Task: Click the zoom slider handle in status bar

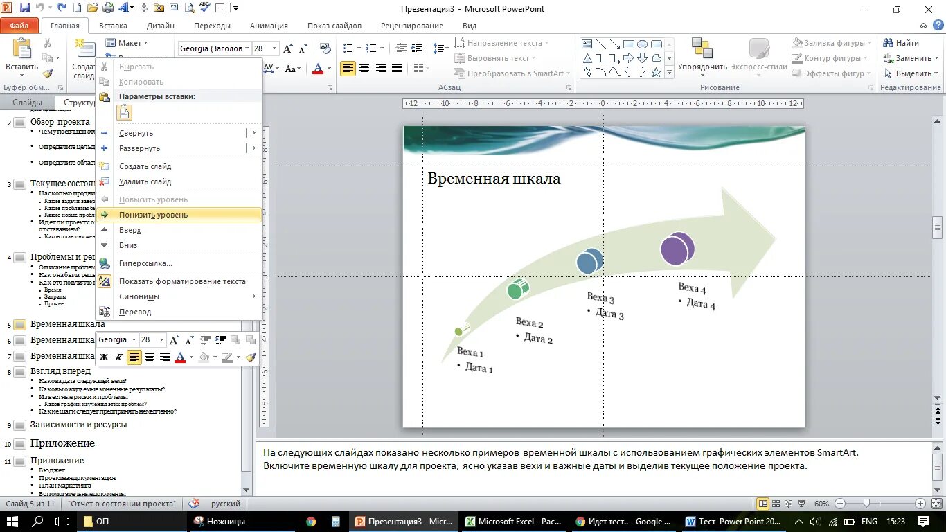Action: [x=866, y=504]
